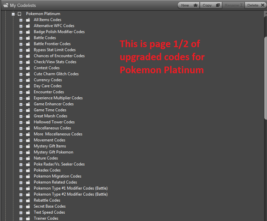Select the Hallowed Tower Codes entry
Viewport: 267px width, 221px height.
pyautogui.click(x=54, y=122)
